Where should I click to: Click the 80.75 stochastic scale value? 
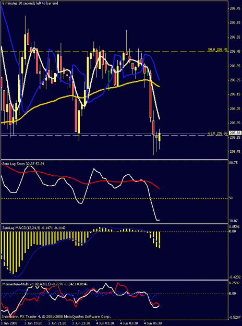click(234, 163)
